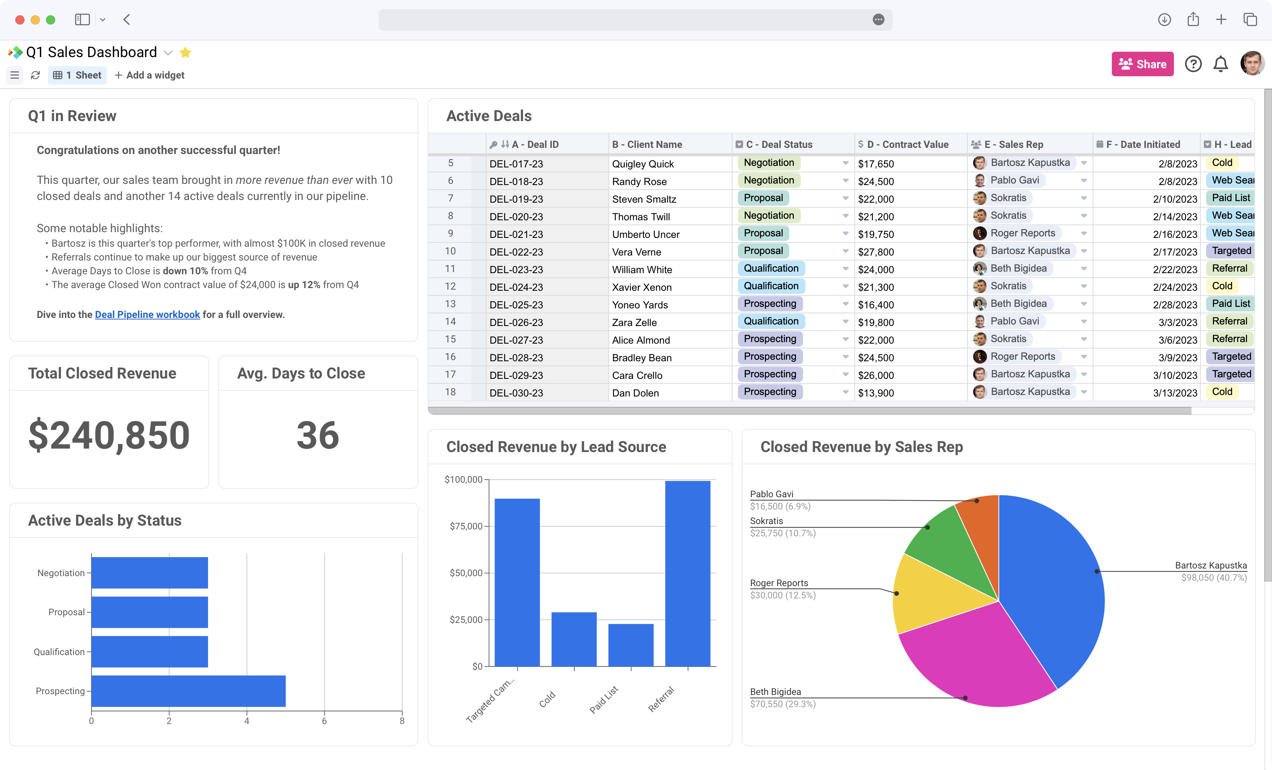Expand the Q1 Sales Dashboard title dropdown
The image size is (1272, 770).
pos(168,52)
